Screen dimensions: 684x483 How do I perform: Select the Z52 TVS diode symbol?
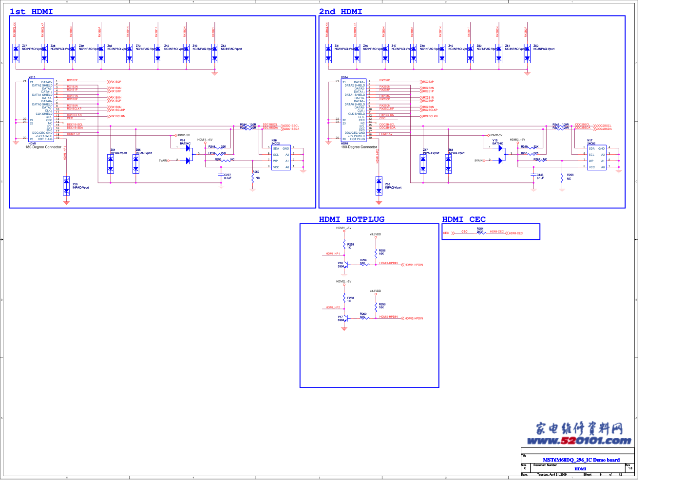[527, 54]
